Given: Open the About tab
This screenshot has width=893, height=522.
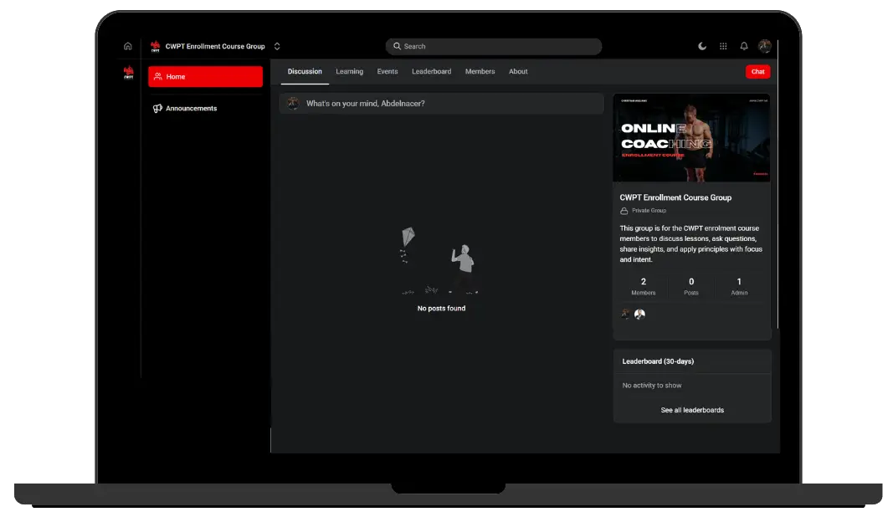Looking at the screenshot, I should [x=518, y=71].
